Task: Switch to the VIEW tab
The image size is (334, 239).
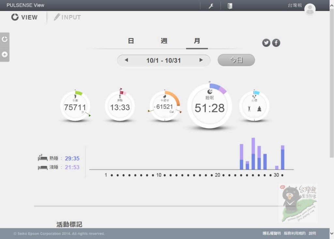Action: (x=24, y=17)
